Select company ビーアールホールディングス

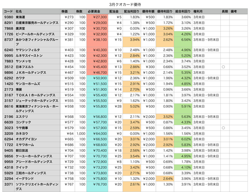point(35,34)
